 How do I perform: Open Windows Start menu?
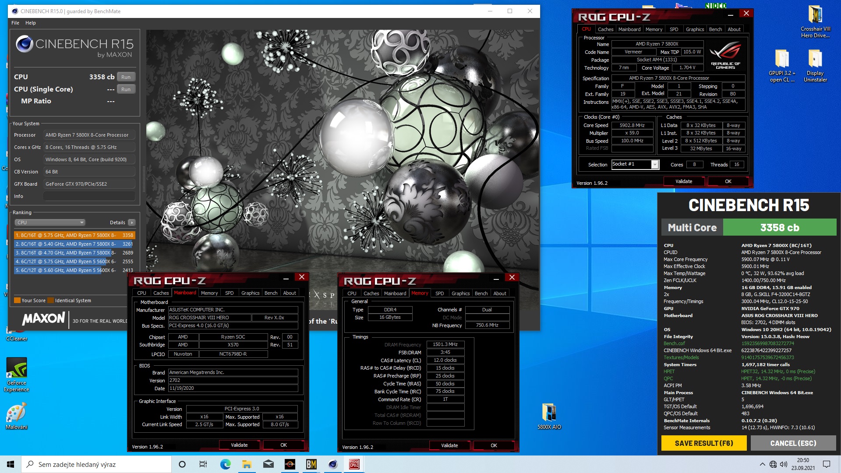point(11,464)
